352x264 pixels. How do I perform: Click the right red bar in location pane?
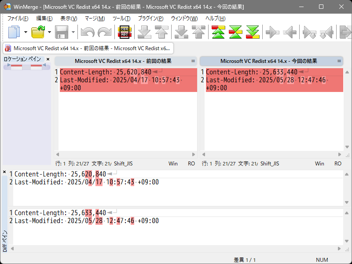click(x=37, y=66)
